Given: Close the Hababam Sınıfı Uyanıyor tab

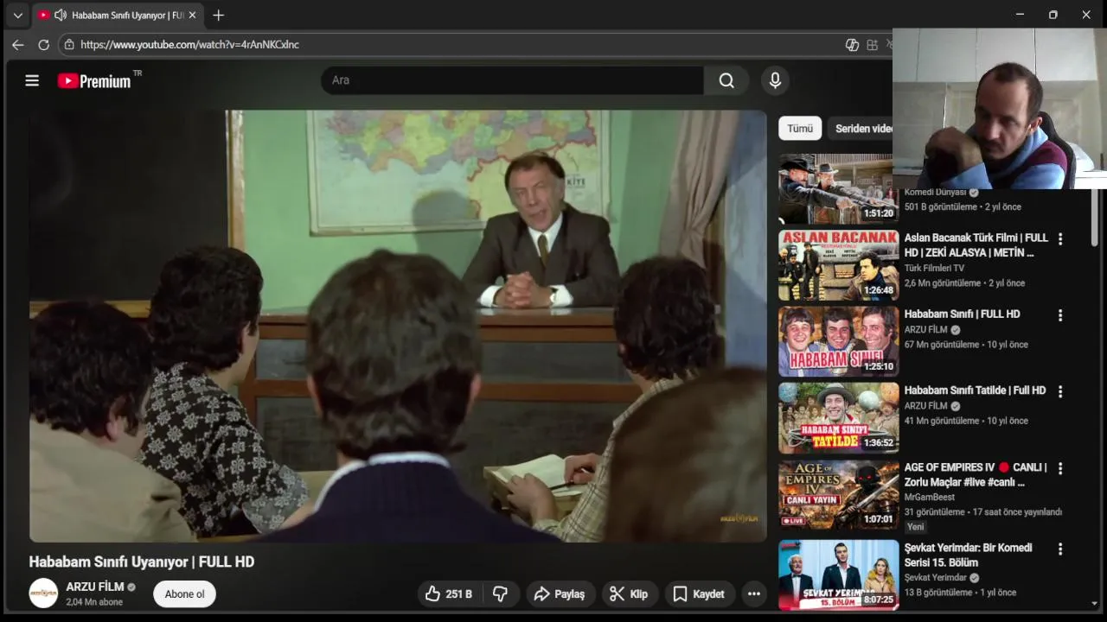Looking at the screenshot, I should (x=192, y=15).
